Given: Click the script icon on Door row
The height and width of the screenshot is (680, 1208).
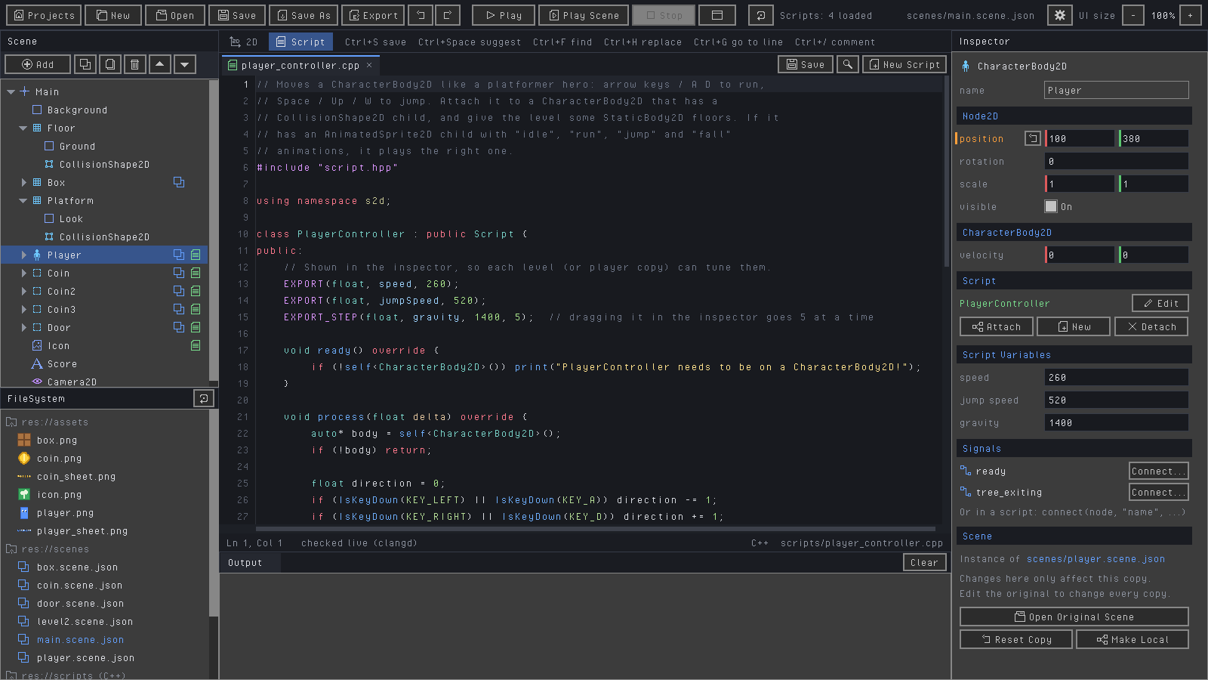Looking at the screenshot, I should click(196, 327).
